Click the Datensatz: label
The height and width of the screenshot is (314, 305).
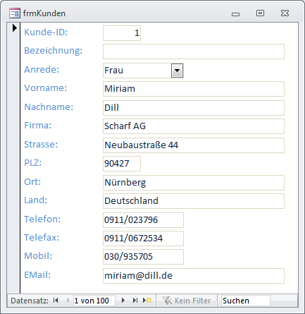click(x=30, y=301)
